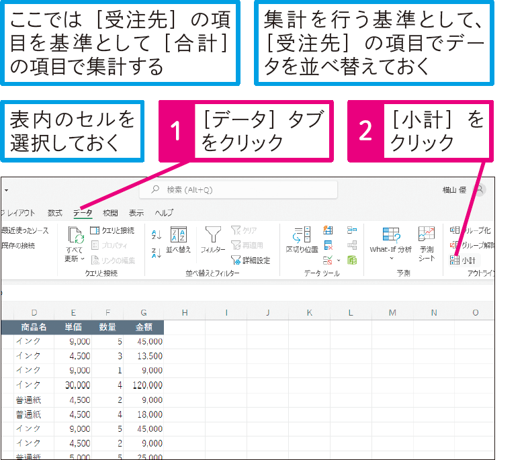Select column D header
Image resolution: width=526 pixels, height=460 pixels.
coord(34,313)
